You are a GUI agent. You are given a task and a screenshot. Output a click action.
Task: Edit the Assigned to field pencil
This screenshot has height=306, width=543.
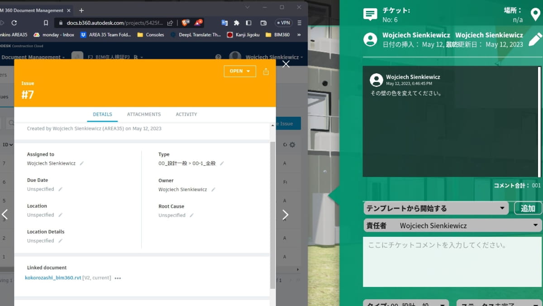[82, 163]
